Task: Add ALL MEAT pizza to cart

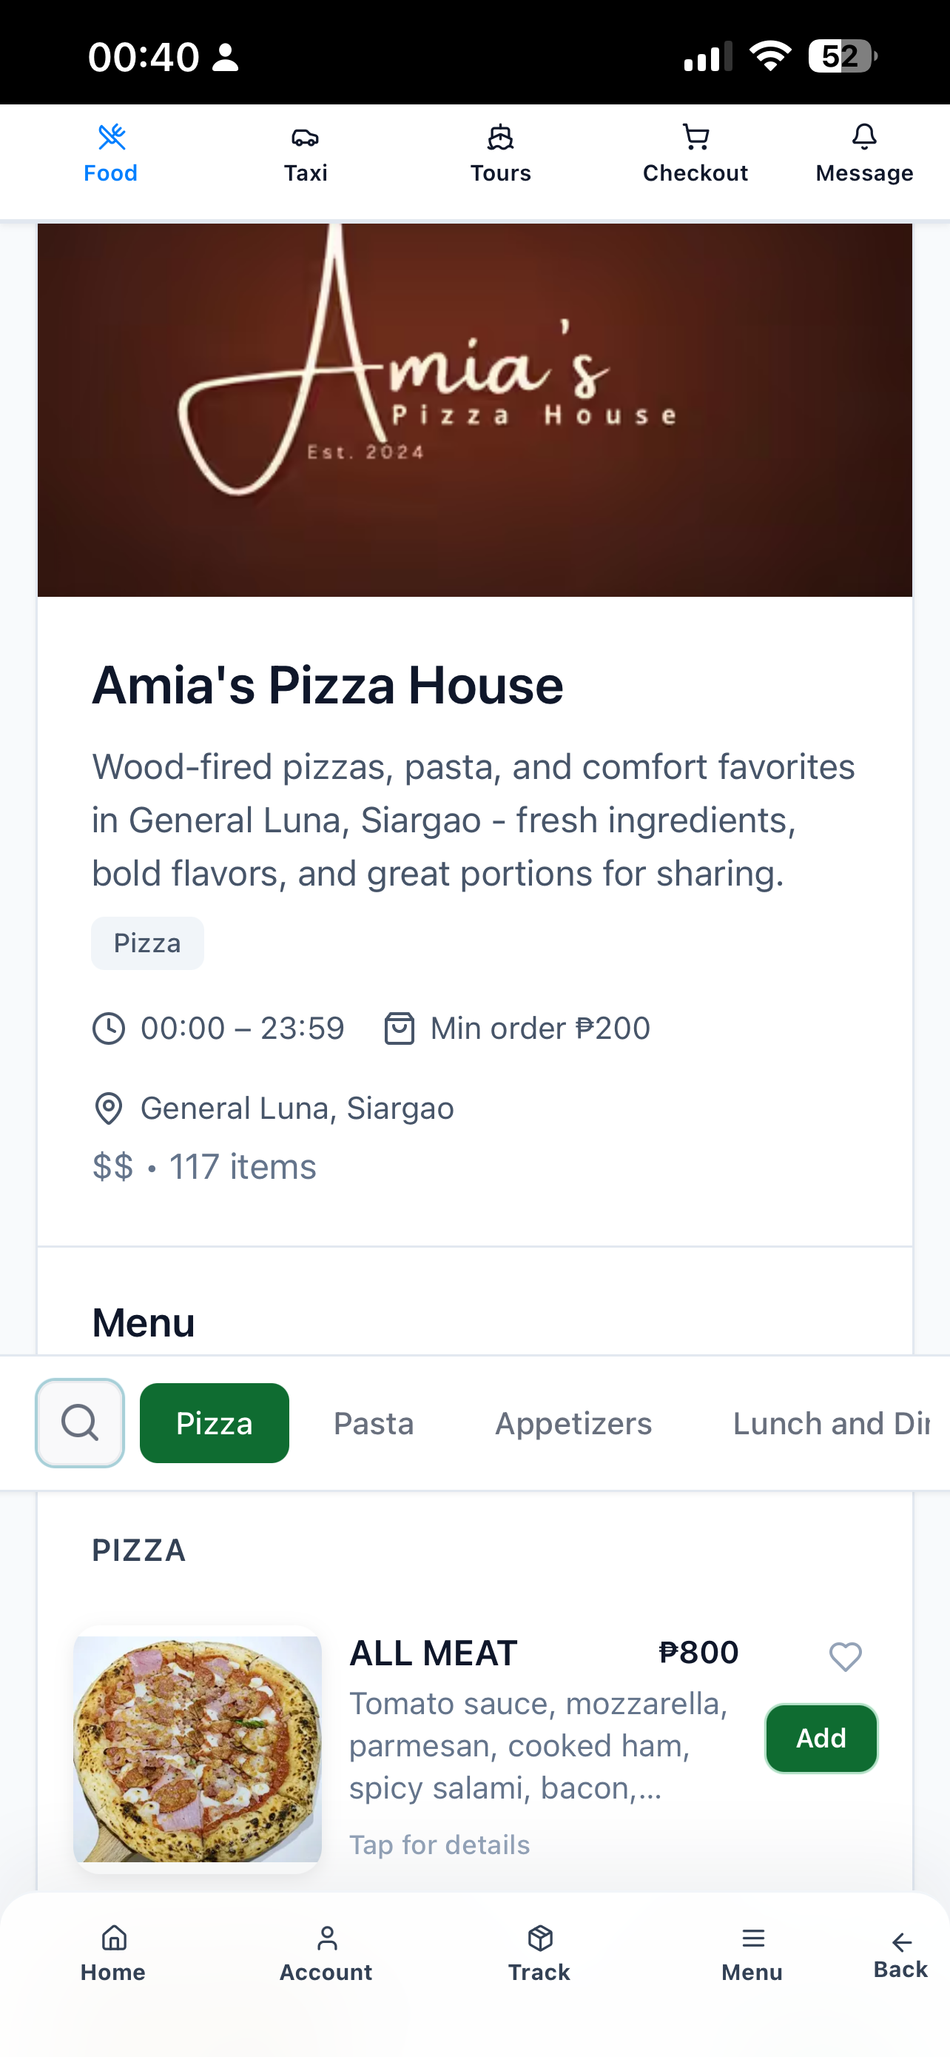Action: coord(821,1739)
